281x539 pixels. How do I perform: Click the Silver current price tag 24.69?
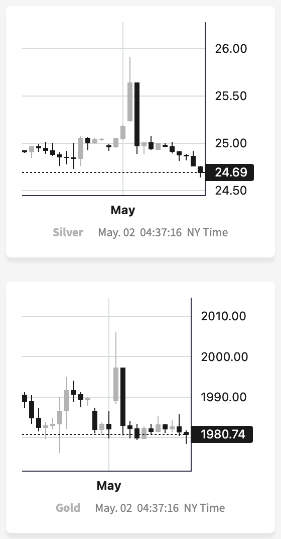pos(229,172)
